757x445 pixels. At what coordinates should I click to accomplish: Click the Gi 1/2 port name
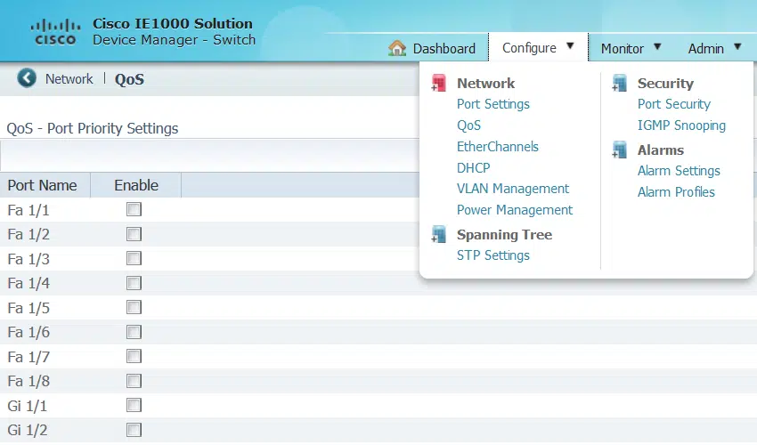point(27,430)
